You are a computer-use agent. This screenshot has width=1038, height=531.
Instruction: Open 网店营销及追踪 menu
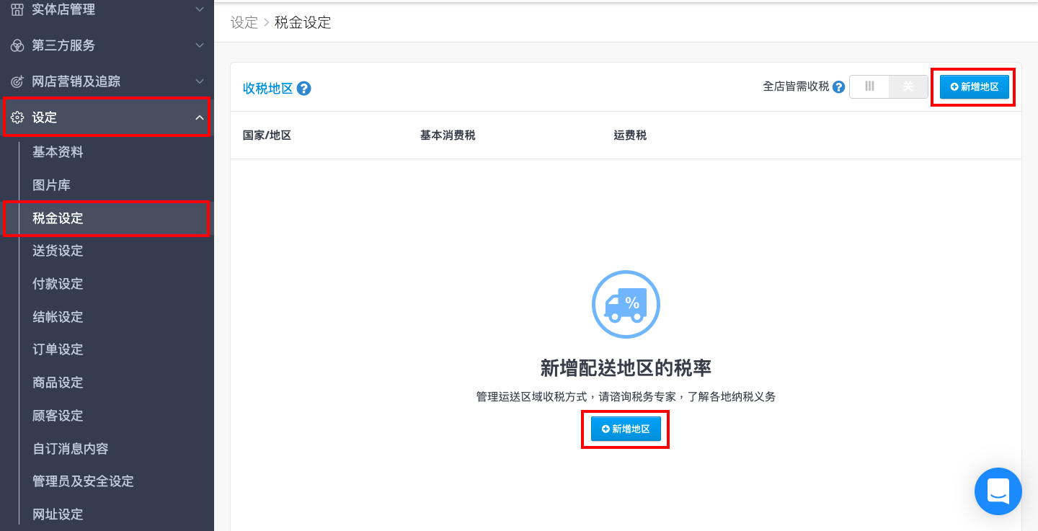pyautogui.click(x=107, y=81)
